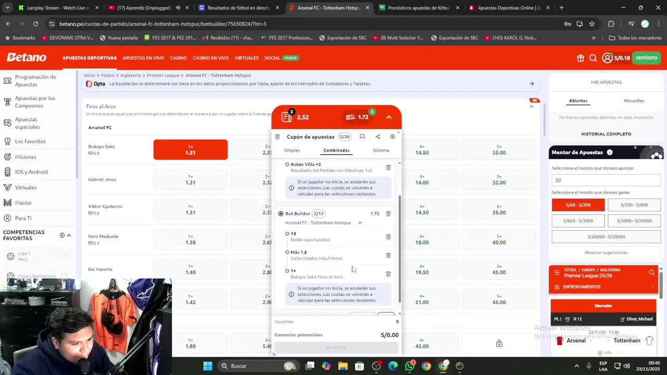667x375 pixels.
Task: Open Los favoritos in the sidebar
Action: [30, 141]
